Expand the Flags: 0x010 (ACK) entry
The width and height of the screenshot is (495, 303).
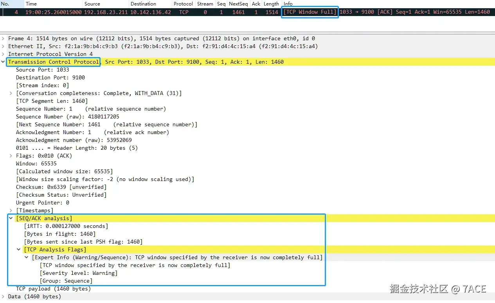(x=11, y=156)
